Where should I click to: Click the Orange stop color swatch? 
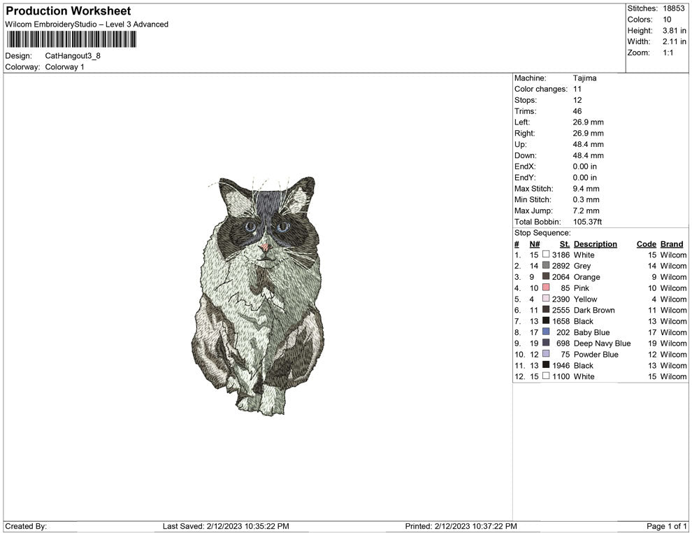pos(546,276)
